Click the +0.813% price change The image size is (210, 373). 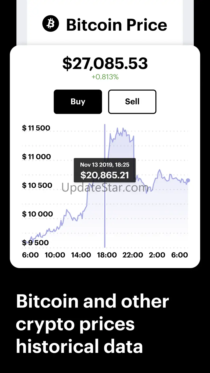coord(105,77)
